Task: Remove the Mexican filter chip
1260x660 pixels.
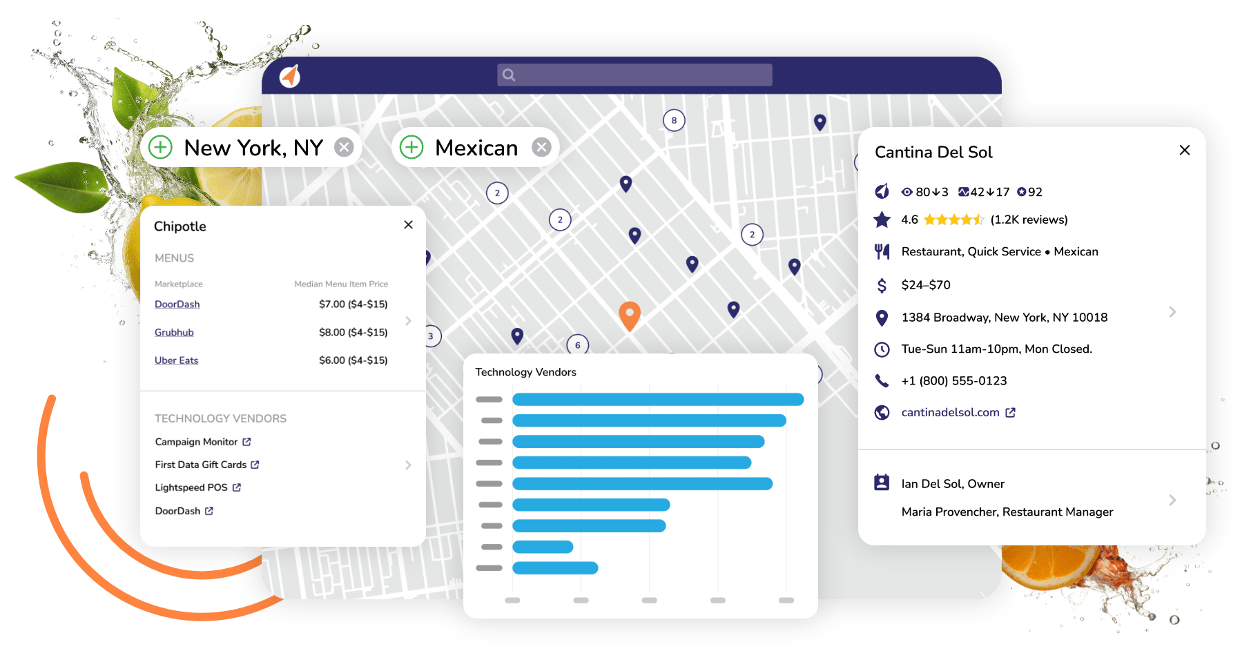Action: point(541,146)
